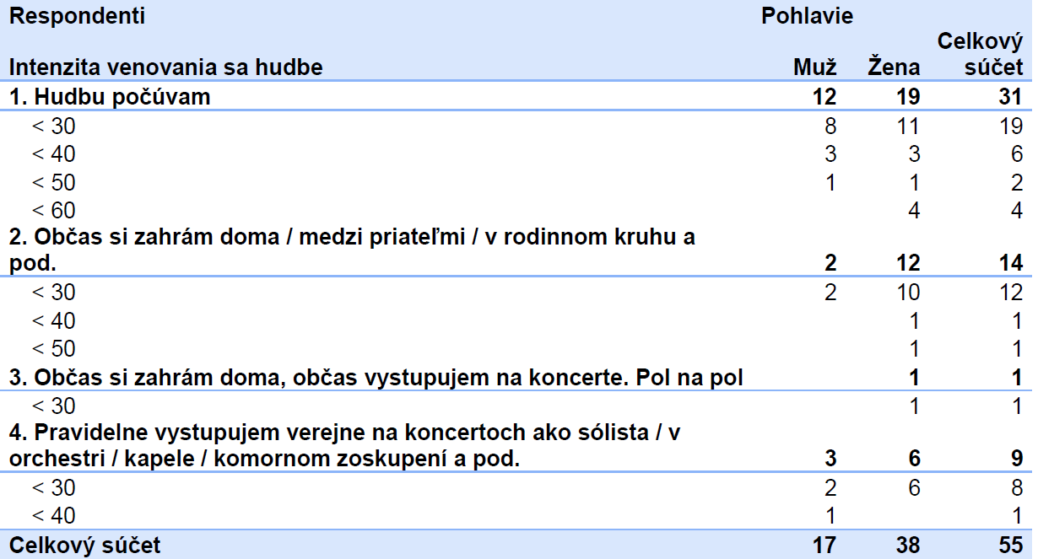
Task: Click the bottom 'Celkový súčet' total row label
Action: click(84, 545)
